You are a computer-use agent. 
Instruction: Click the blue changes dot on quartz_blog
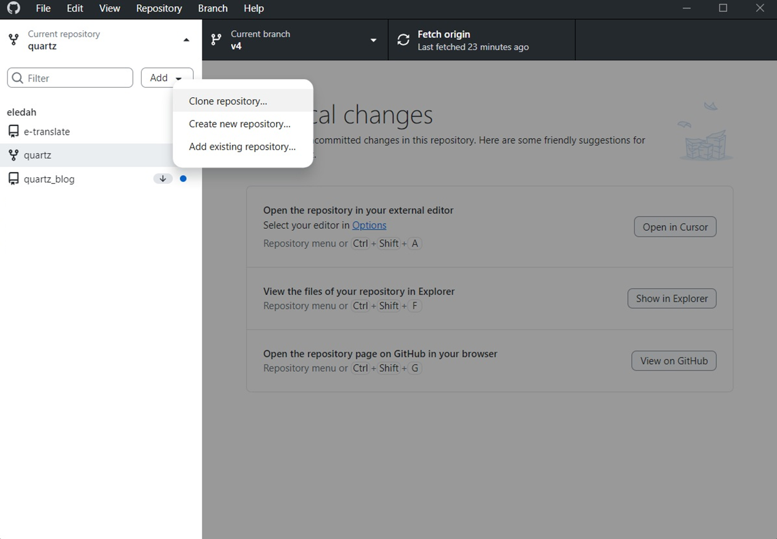click(183, 179)
